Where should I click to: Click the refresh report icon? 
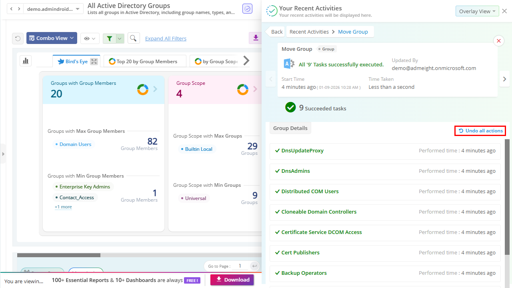(x=18, y=38)
